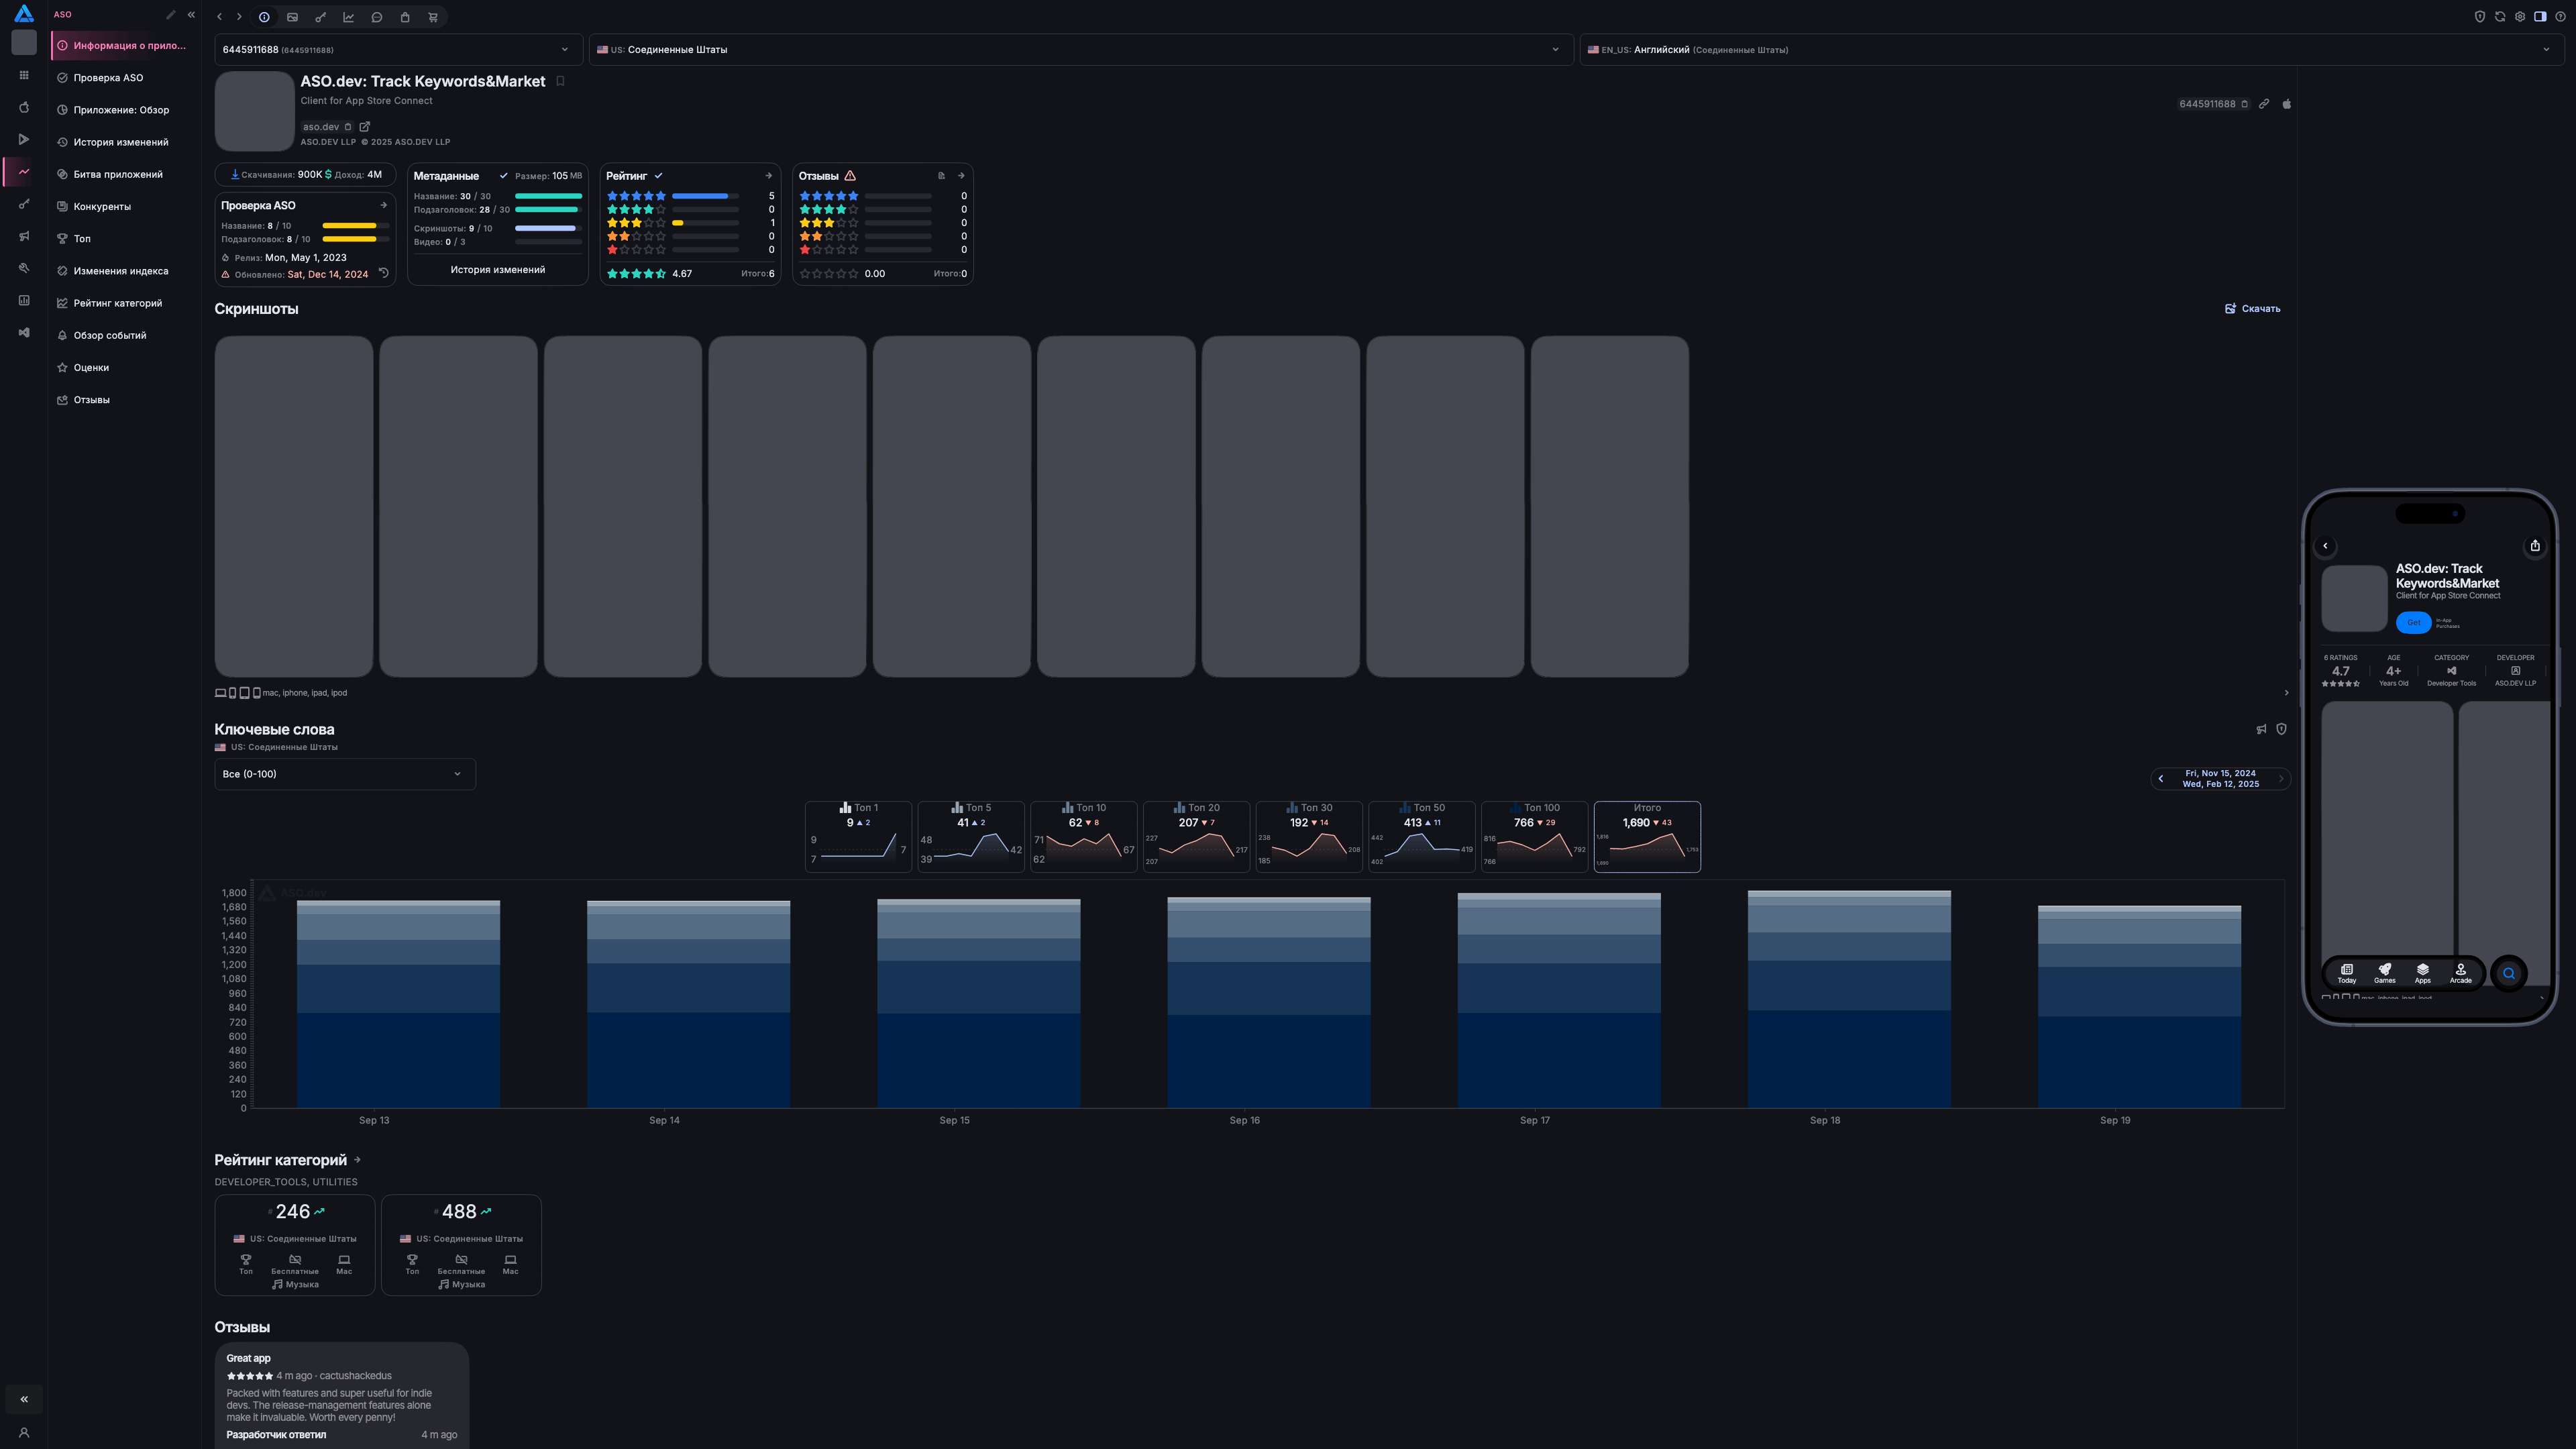The height and width of the screenshot is (1449, 2576).
Task: Toggle the Топ 100 keyword series card
Action: click(1535, 837)
